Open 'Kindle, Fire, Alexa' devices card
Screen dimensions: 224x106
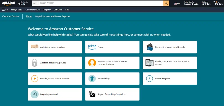(x=170, y=63)
